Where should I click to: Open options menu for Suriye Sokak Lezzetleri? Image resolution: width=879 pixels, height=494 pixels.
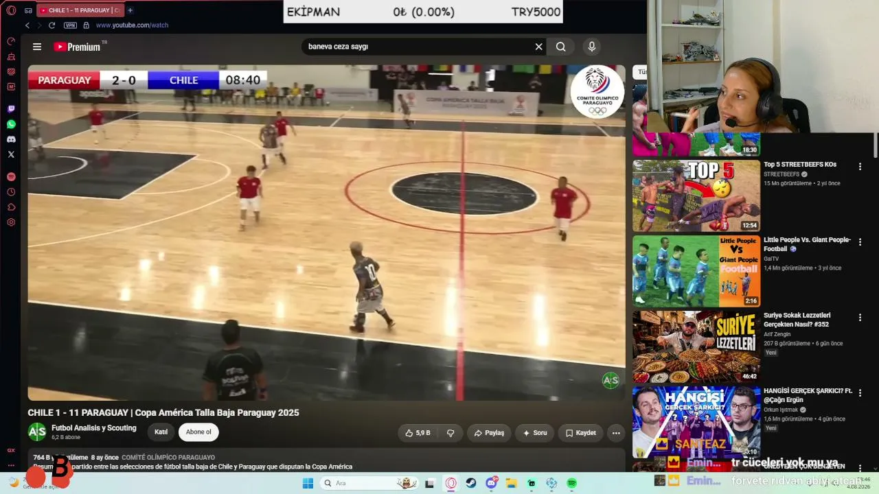point(860,317)
